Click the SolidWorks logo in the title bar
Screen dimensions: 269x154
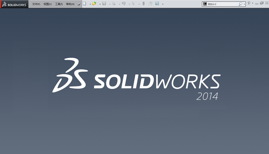point(14,4)
